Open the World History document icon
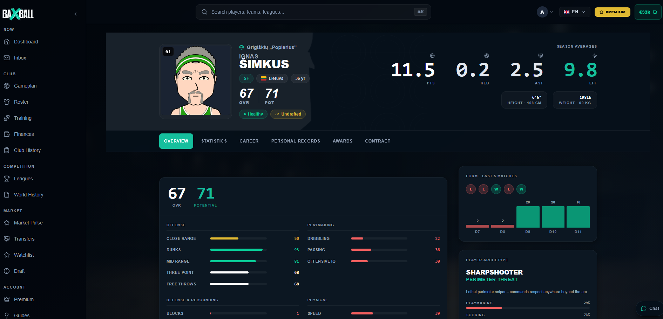The width and height of the screenshot is (663, 319). click(7, 195)
